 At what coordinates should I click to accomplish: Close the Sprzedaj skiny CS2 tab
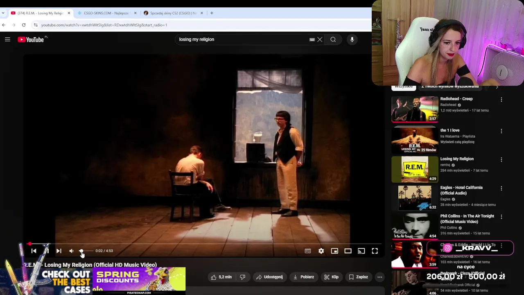pos(201,13)
